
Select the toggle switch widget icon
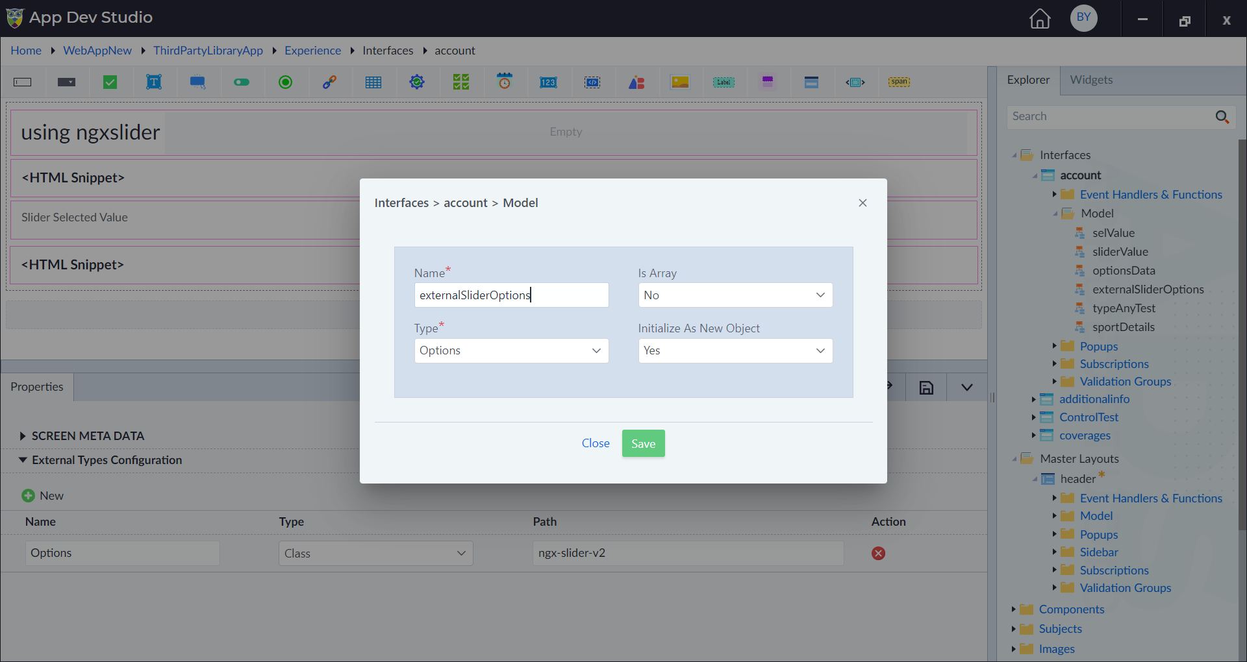pyautogui.click(x=242, y=82)
